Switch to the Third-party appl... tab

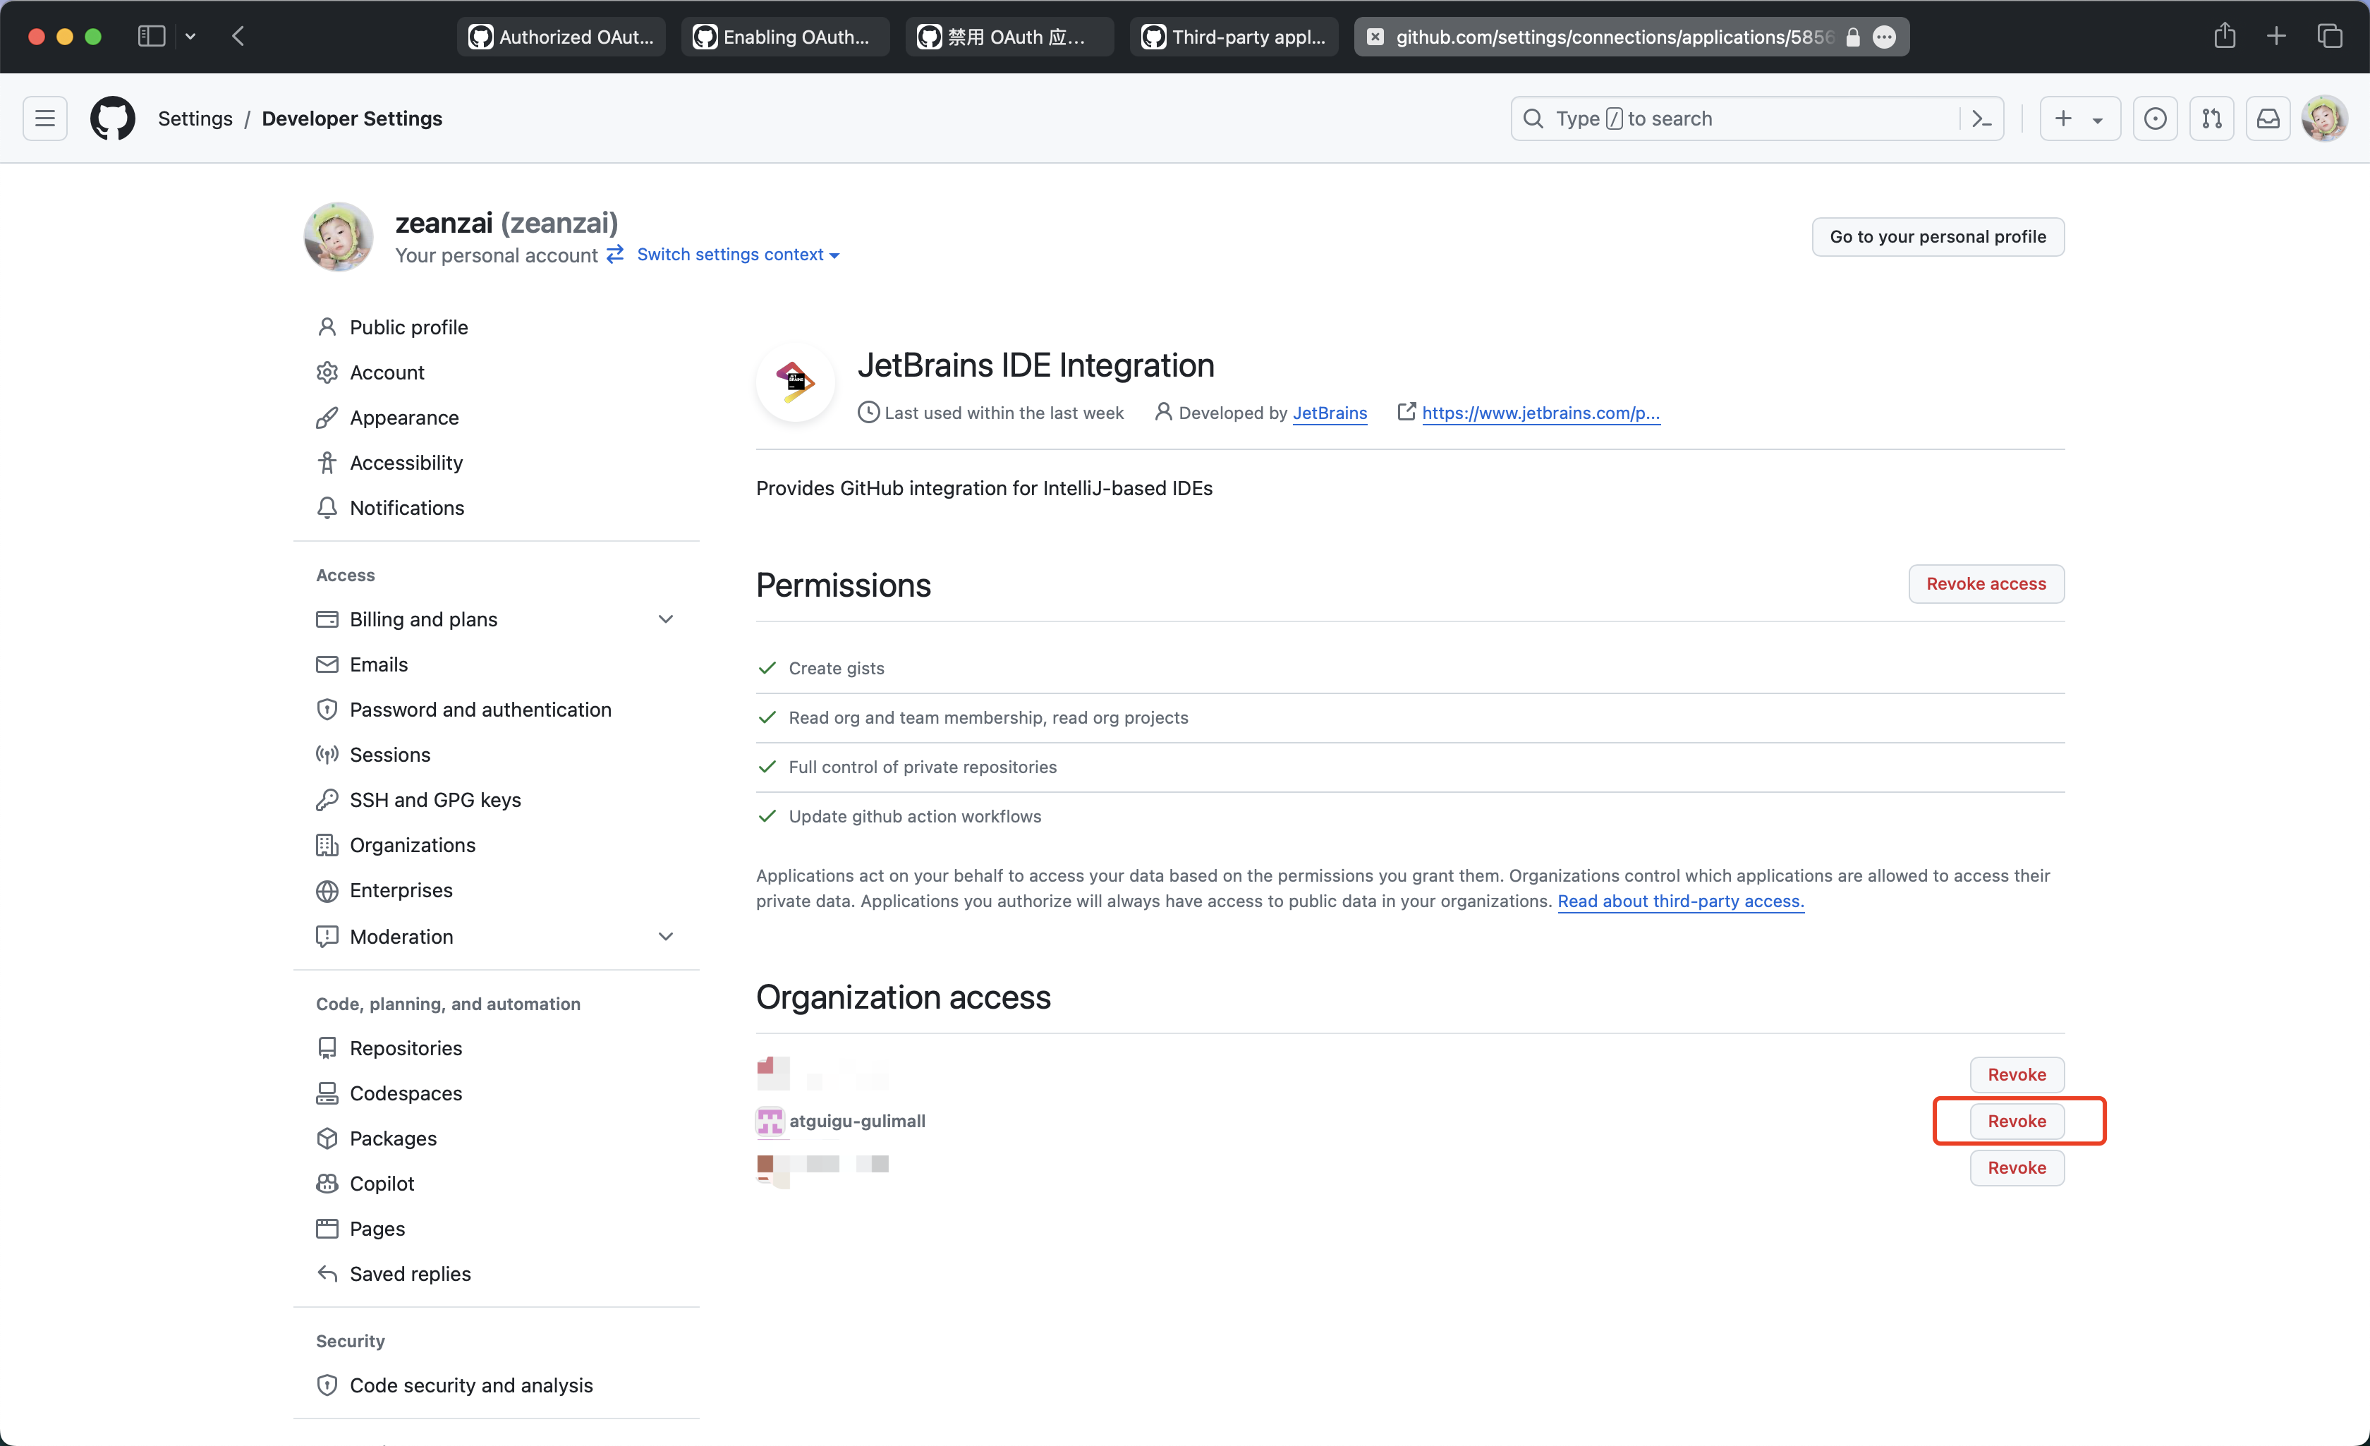coord(1233,37)
